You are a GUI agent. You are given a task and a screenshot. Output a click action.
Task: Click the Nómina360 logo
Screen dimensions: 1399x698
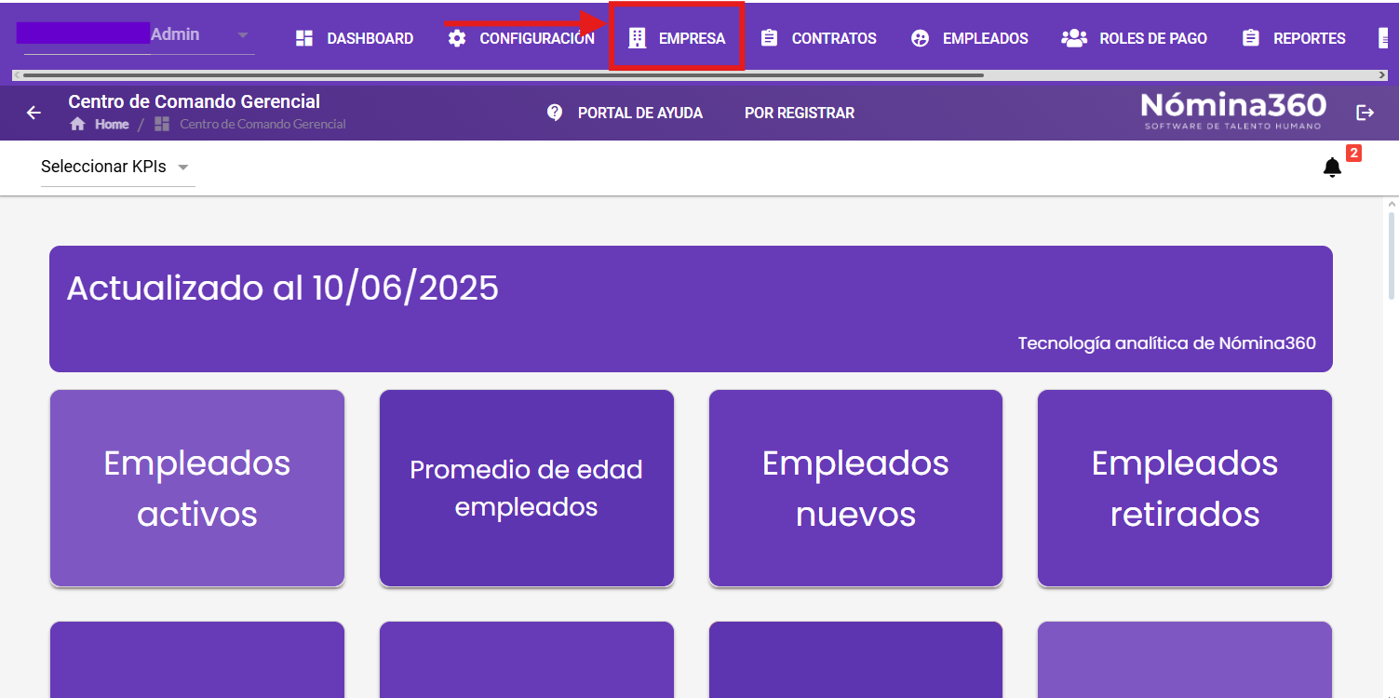(1233, 111)
